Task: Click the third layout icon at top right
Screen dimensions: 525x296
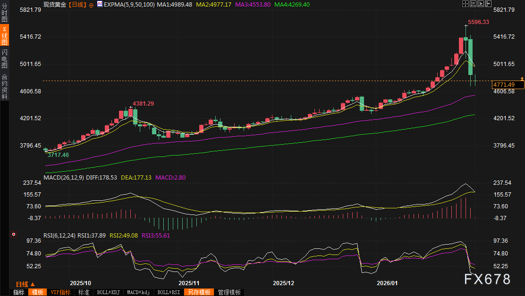Action: coord(480,4)
